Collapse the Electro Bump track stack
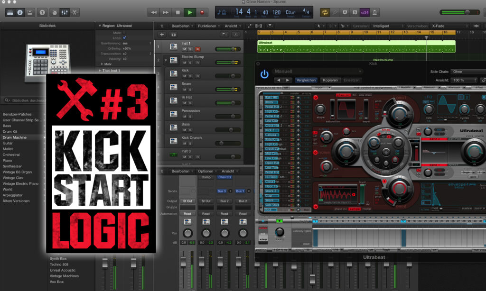This screenshot has height=291, width=486. [166, 60]
